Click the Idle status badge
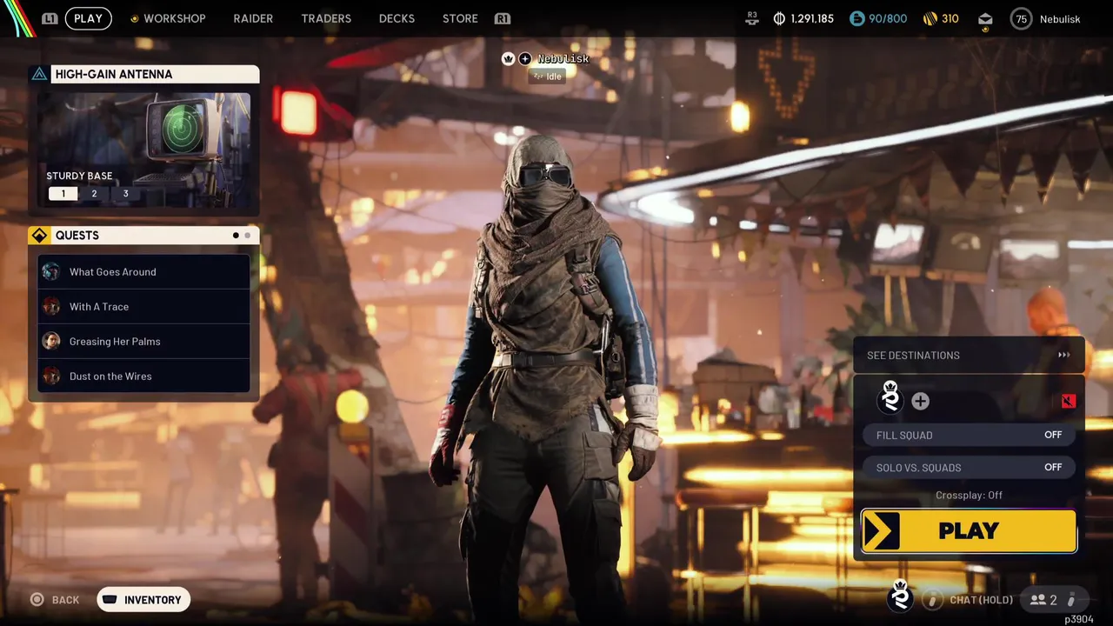 point(548,77)
